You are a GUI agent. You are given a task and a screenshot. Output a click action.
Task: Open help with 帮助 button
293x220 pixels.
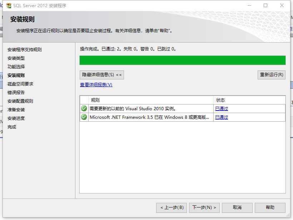click(270, 207)
